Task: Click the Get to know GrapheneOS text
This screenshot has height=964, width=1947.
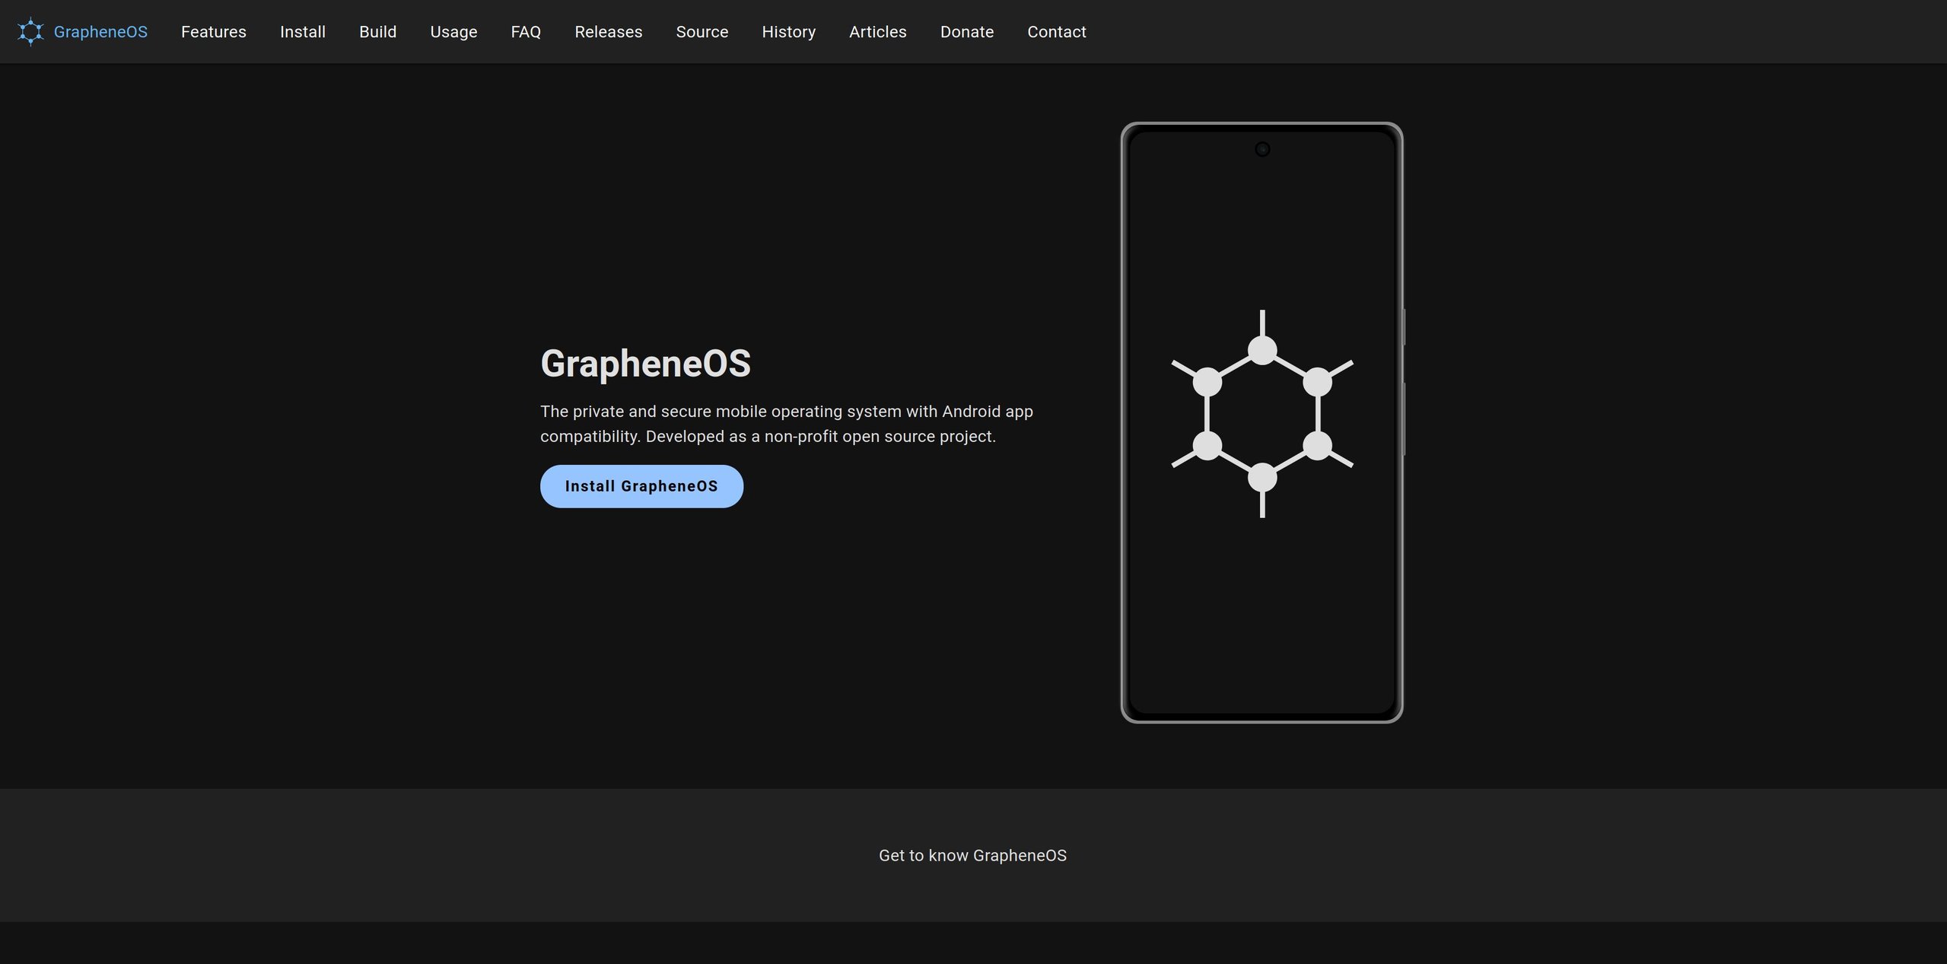Action: (972, 855)
